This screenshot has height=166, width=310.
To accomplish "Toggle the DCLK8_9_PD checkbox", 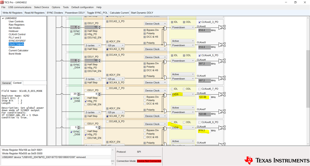I will pos(107,122).
